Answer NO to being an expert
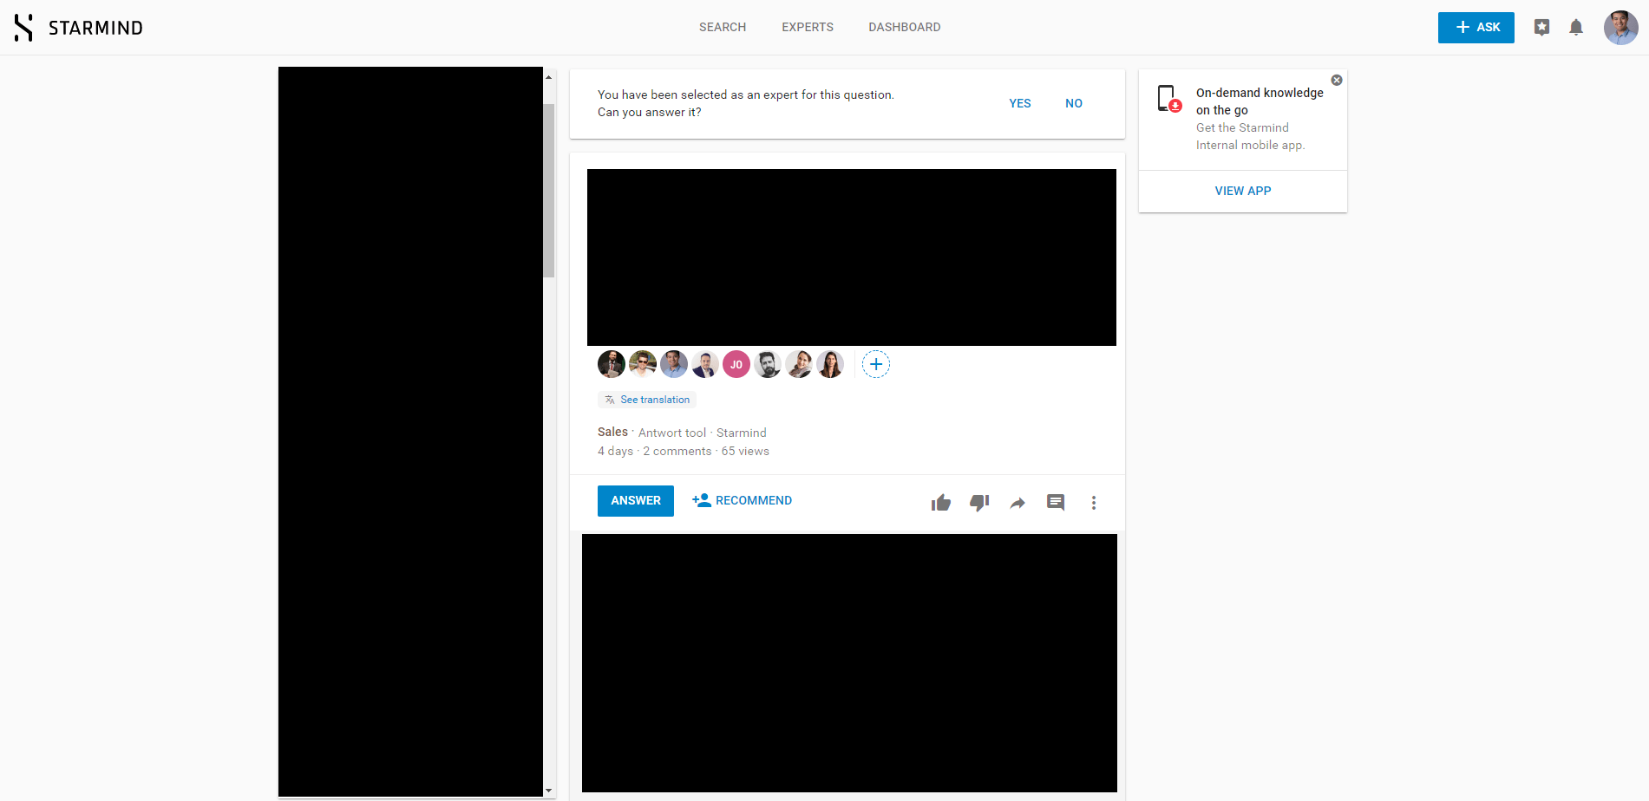Image resolution: width=1649 pixels, height=801 pixels. (1073, 103)
